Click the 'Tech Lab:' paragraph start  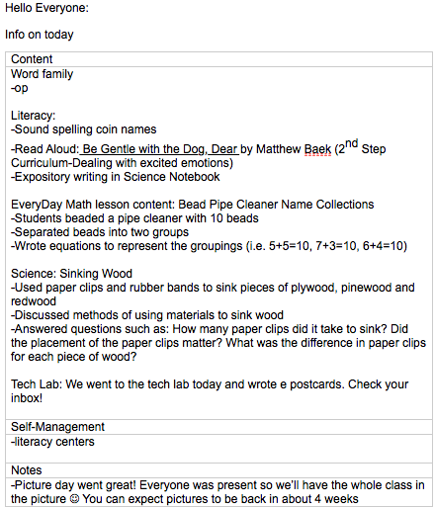37,384
